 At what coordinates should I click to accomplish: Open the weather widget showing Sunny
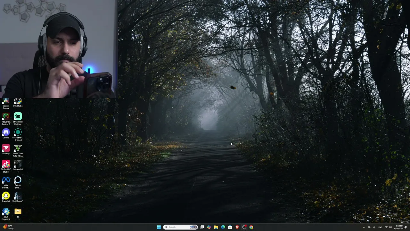click(x=9, y=227)
